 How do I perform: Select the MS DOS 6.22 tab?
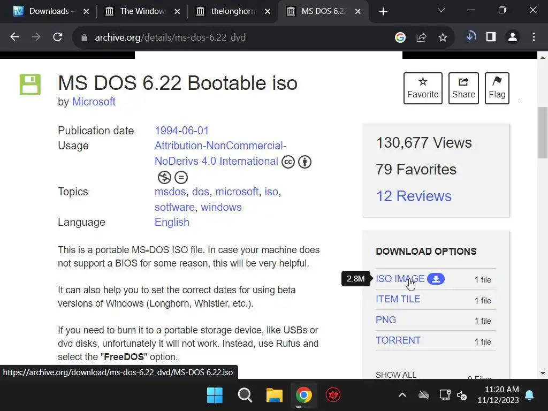(x=319, y=11)
